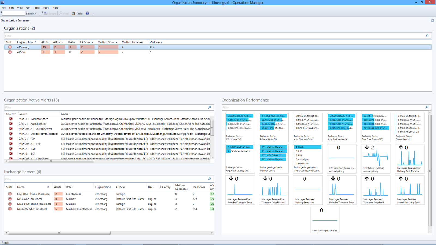Open Exchange Server Disk Free Space tile
This screenshot has width=436, height=245.
376,127
